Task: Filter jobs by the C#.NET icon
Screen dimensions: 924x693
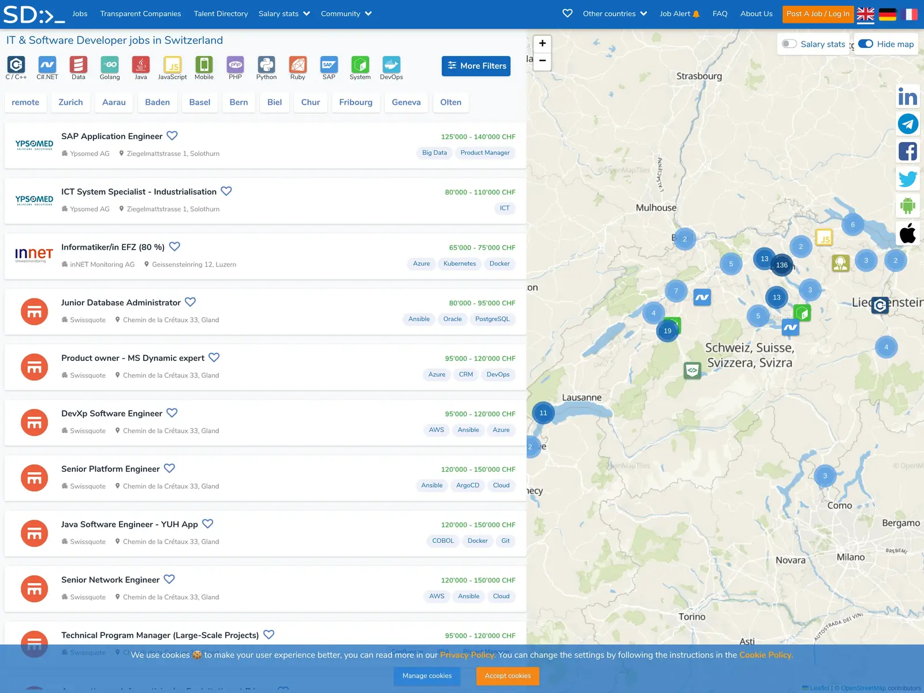Action: (47, 64)
